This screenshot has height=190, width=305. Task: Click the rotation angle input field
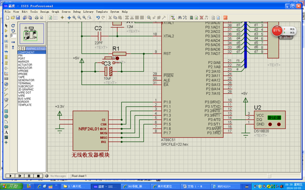pyautogui.click(x=13, y=35)
